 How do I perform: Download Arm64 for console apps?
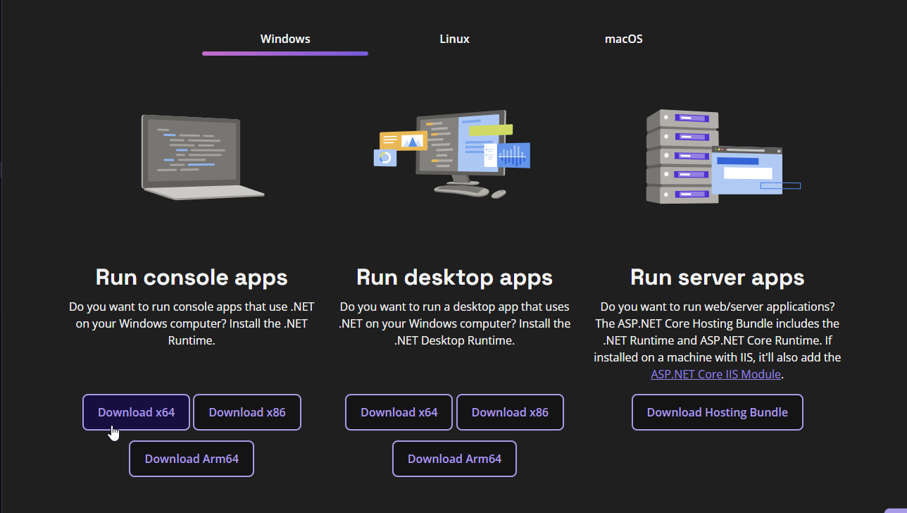pyautogui.click(x=192, y=459)
